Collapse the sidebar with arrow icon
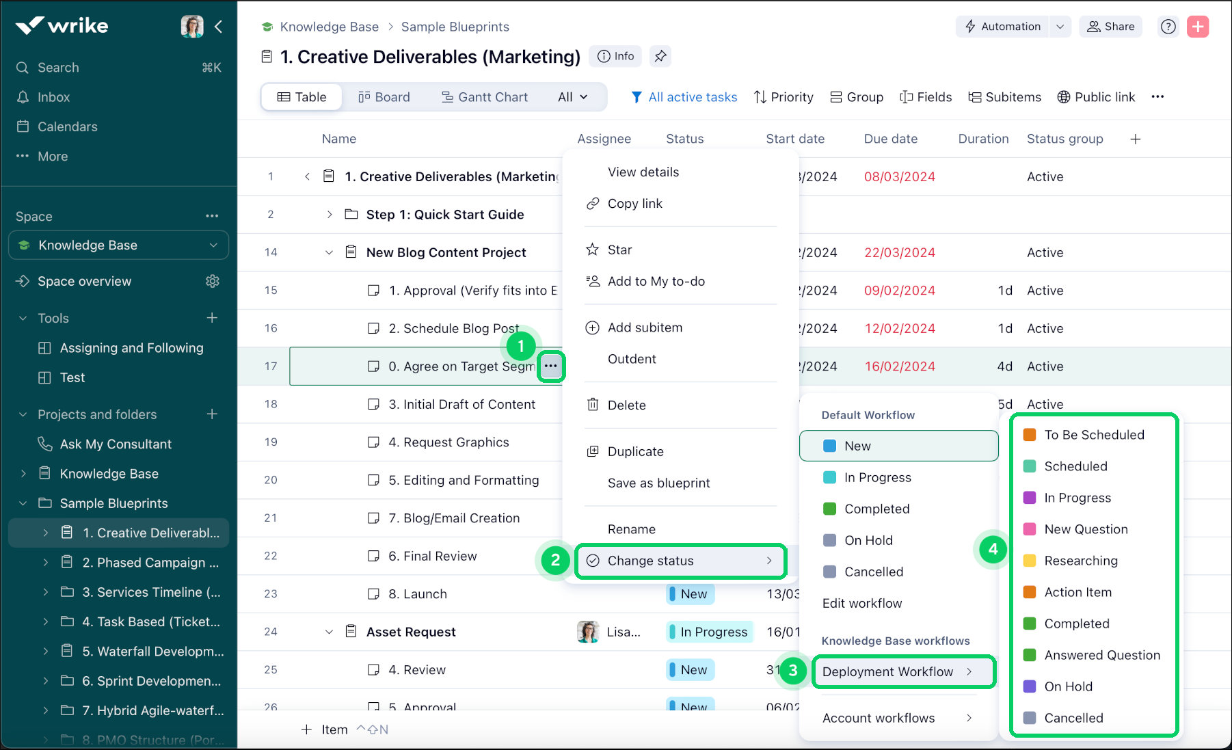The image size is (1232, 750). 219,27
